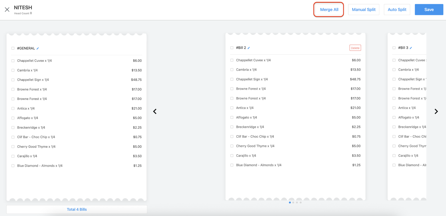Select second carousel pagination dot

tap(293, 202)
